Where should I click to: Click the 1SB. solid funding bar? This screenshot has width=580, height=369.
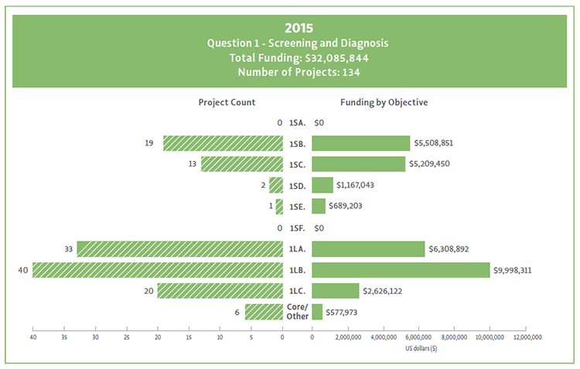(360, 144)
